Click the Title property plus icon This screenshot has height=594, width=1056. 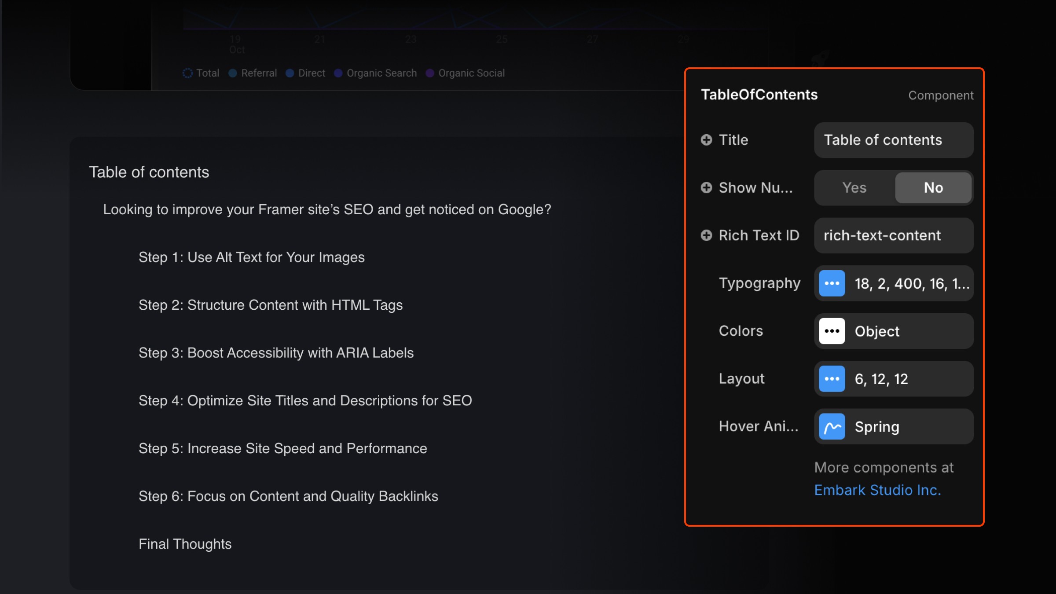pyautogui.click(x=706, y=139)
